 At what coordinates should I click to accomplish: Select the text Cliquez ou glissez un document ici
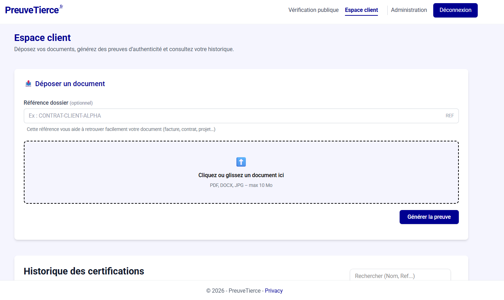coord(241,175)
